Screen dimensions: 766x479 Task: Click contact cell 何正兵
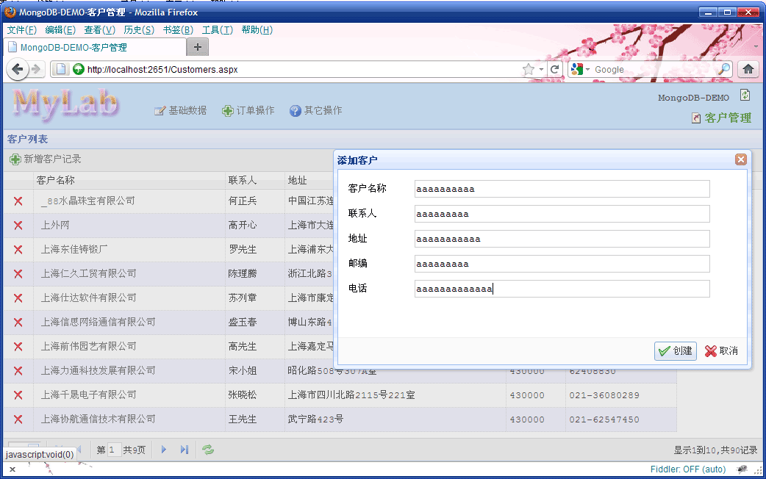click(243, 201)
